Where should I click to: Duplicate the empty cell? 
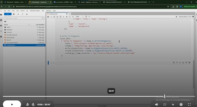click(174, 63)
